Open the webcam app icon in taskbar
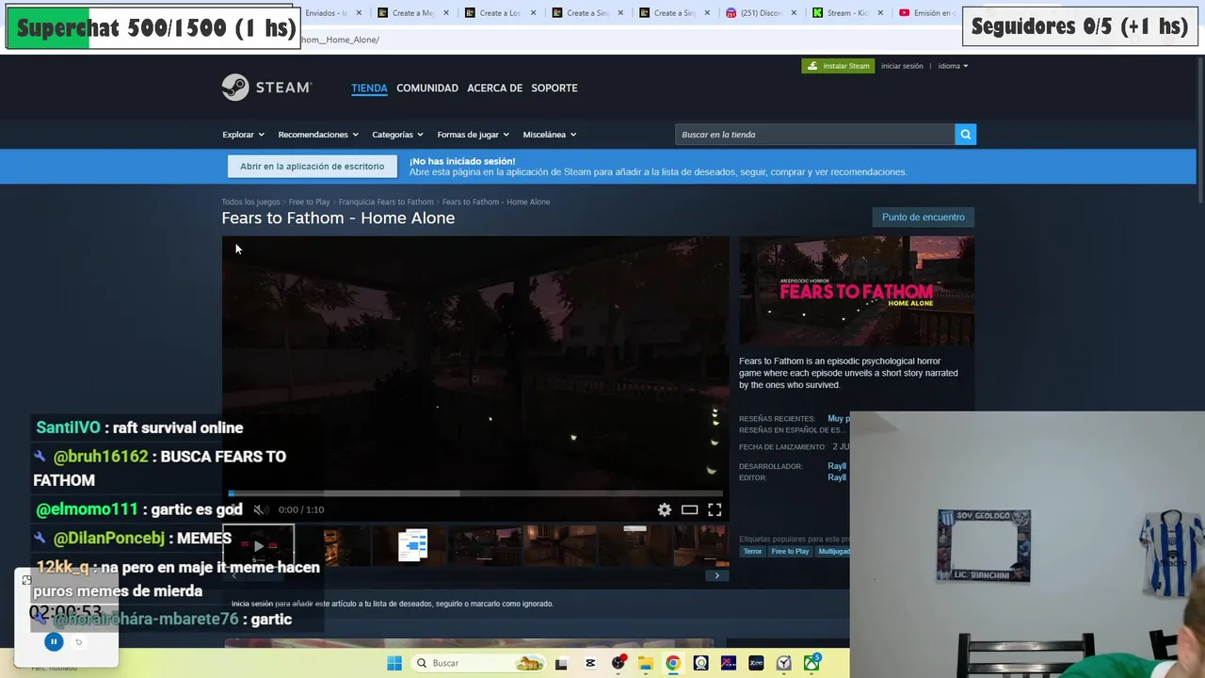The height and width of the screenshot is (678, 1205). [700, 663]
